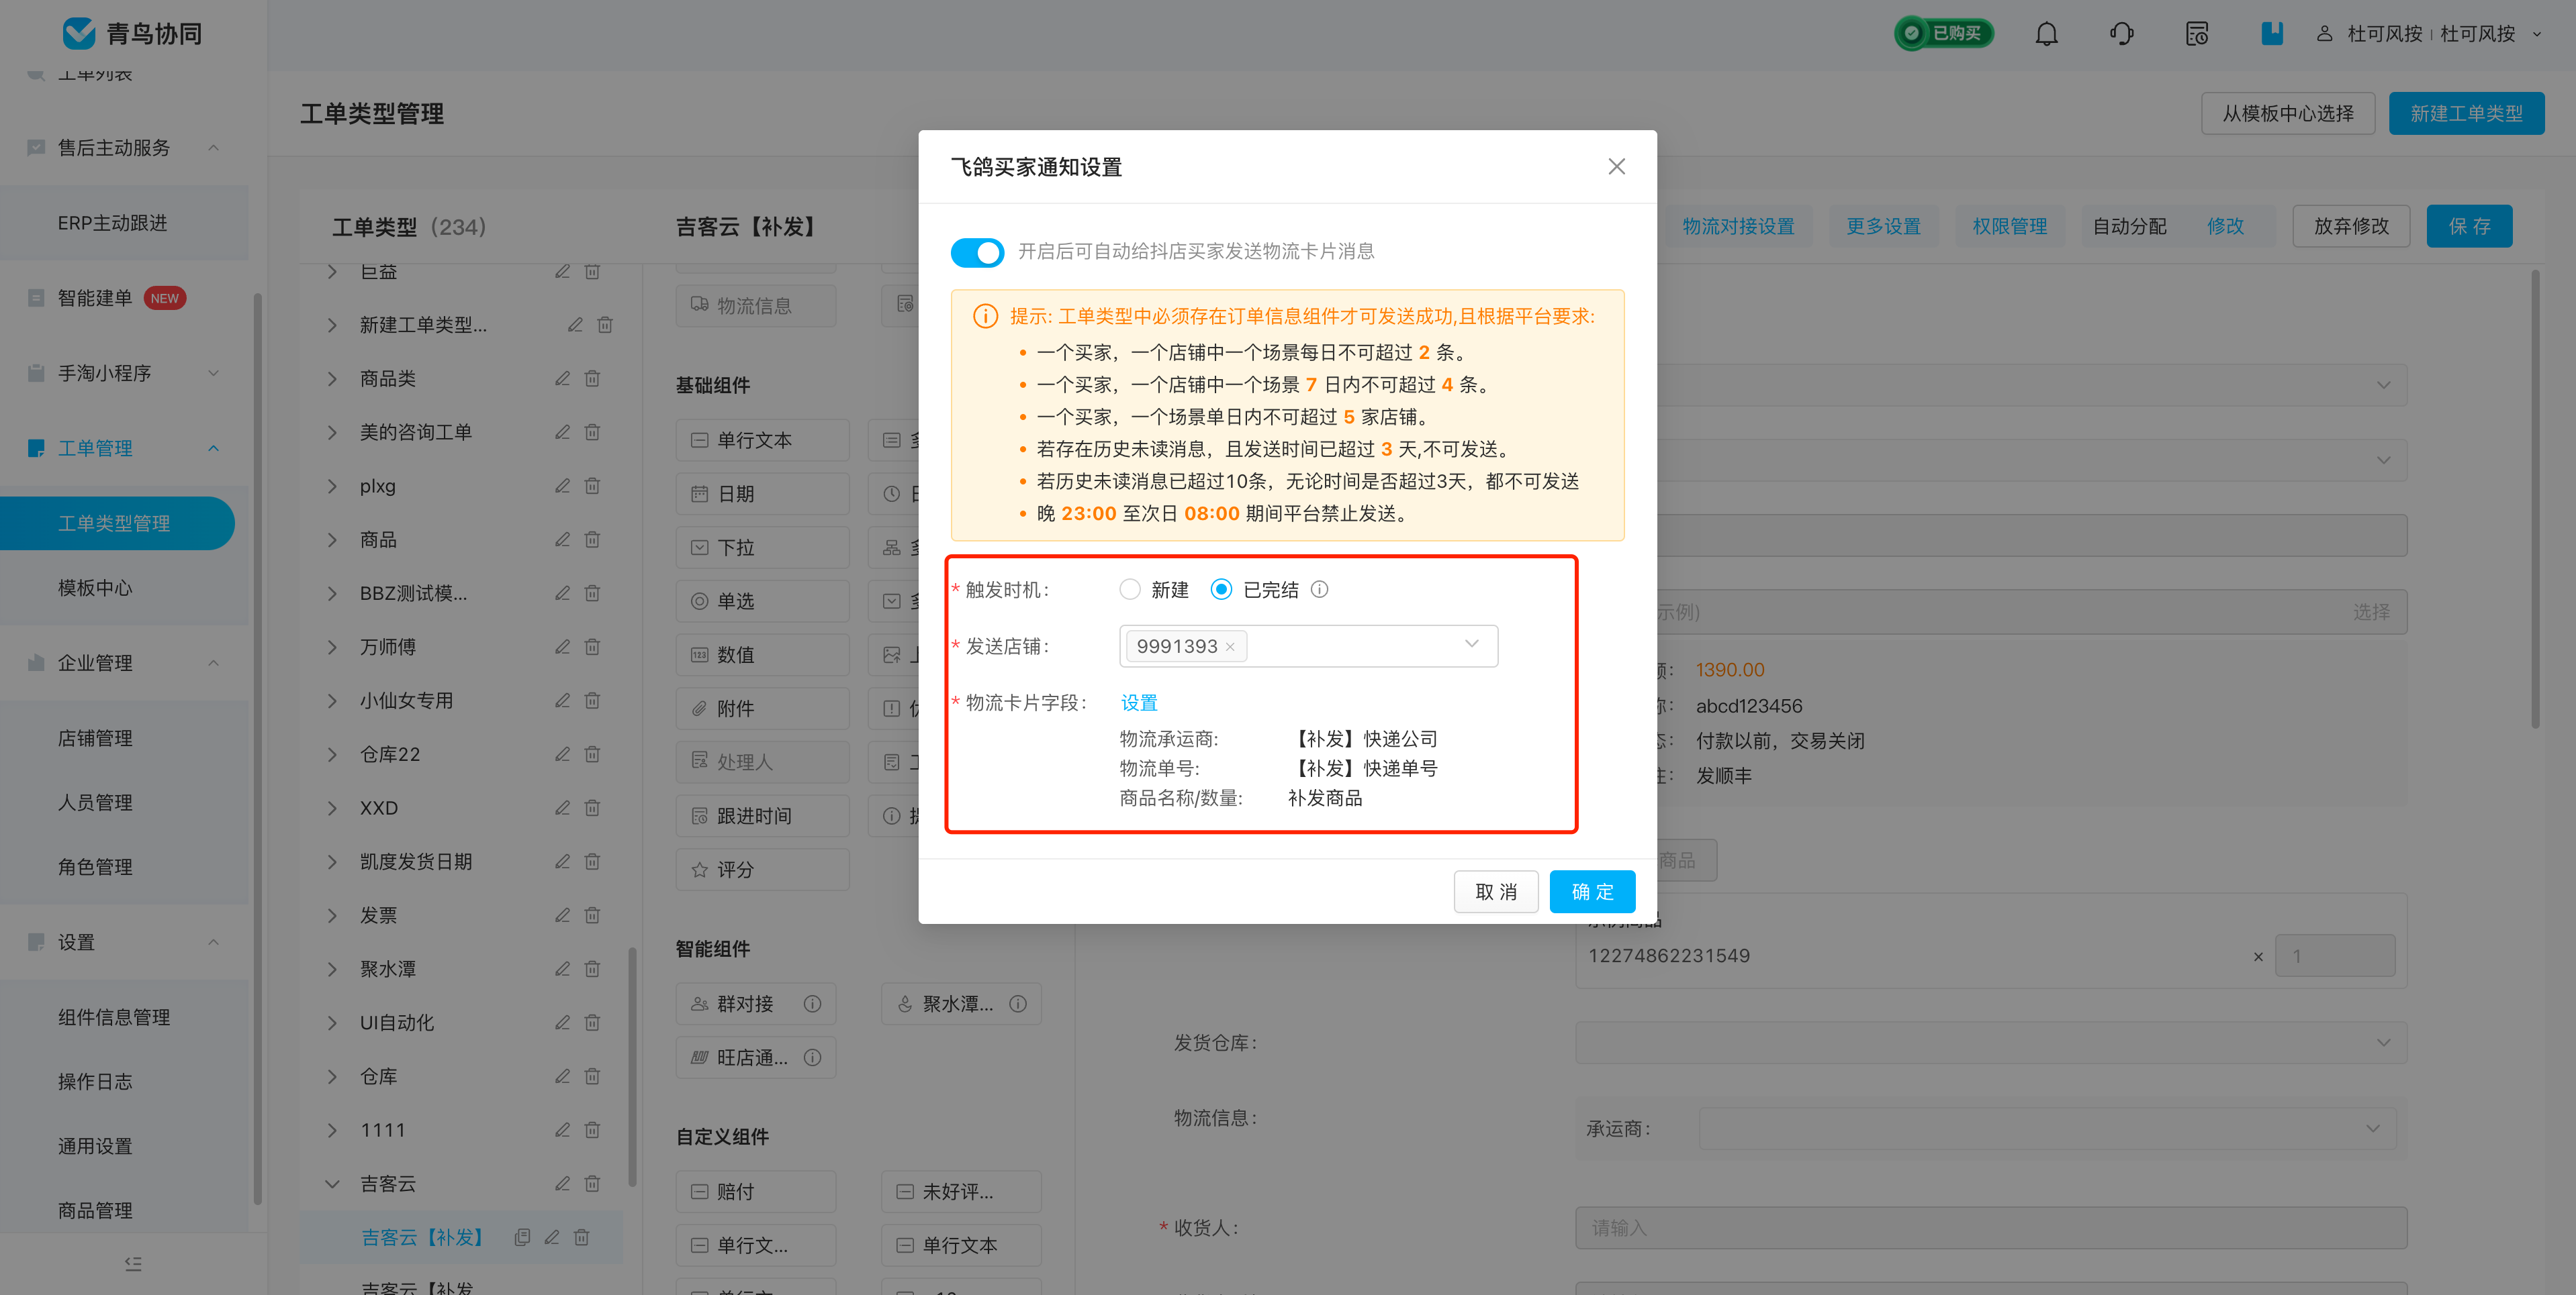Click the 已购买 status badge

tap(1944, 34)
